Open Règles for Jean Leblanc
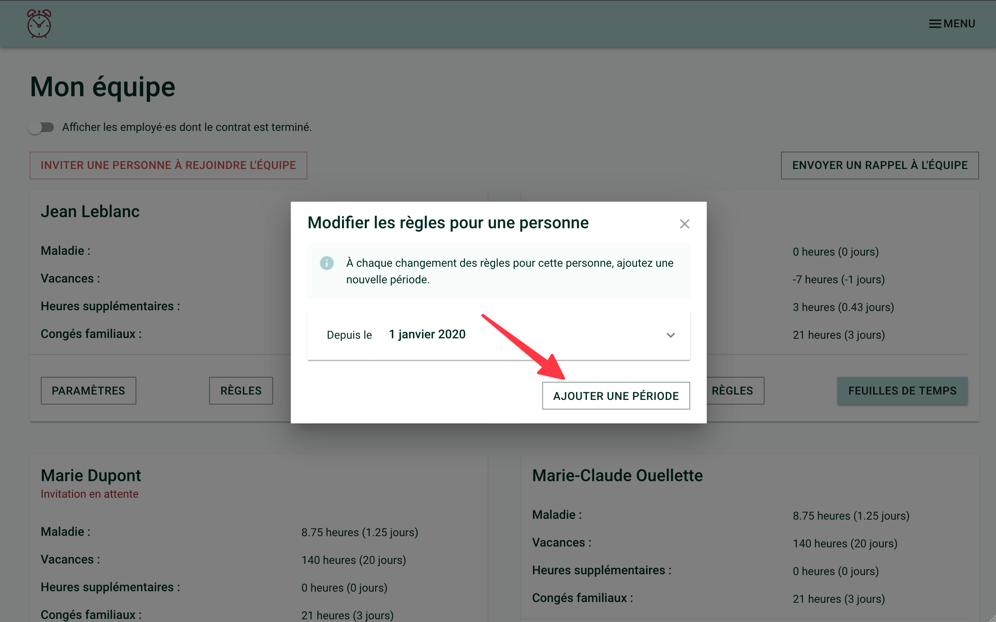The image size is (996, 622). point(241,390)
